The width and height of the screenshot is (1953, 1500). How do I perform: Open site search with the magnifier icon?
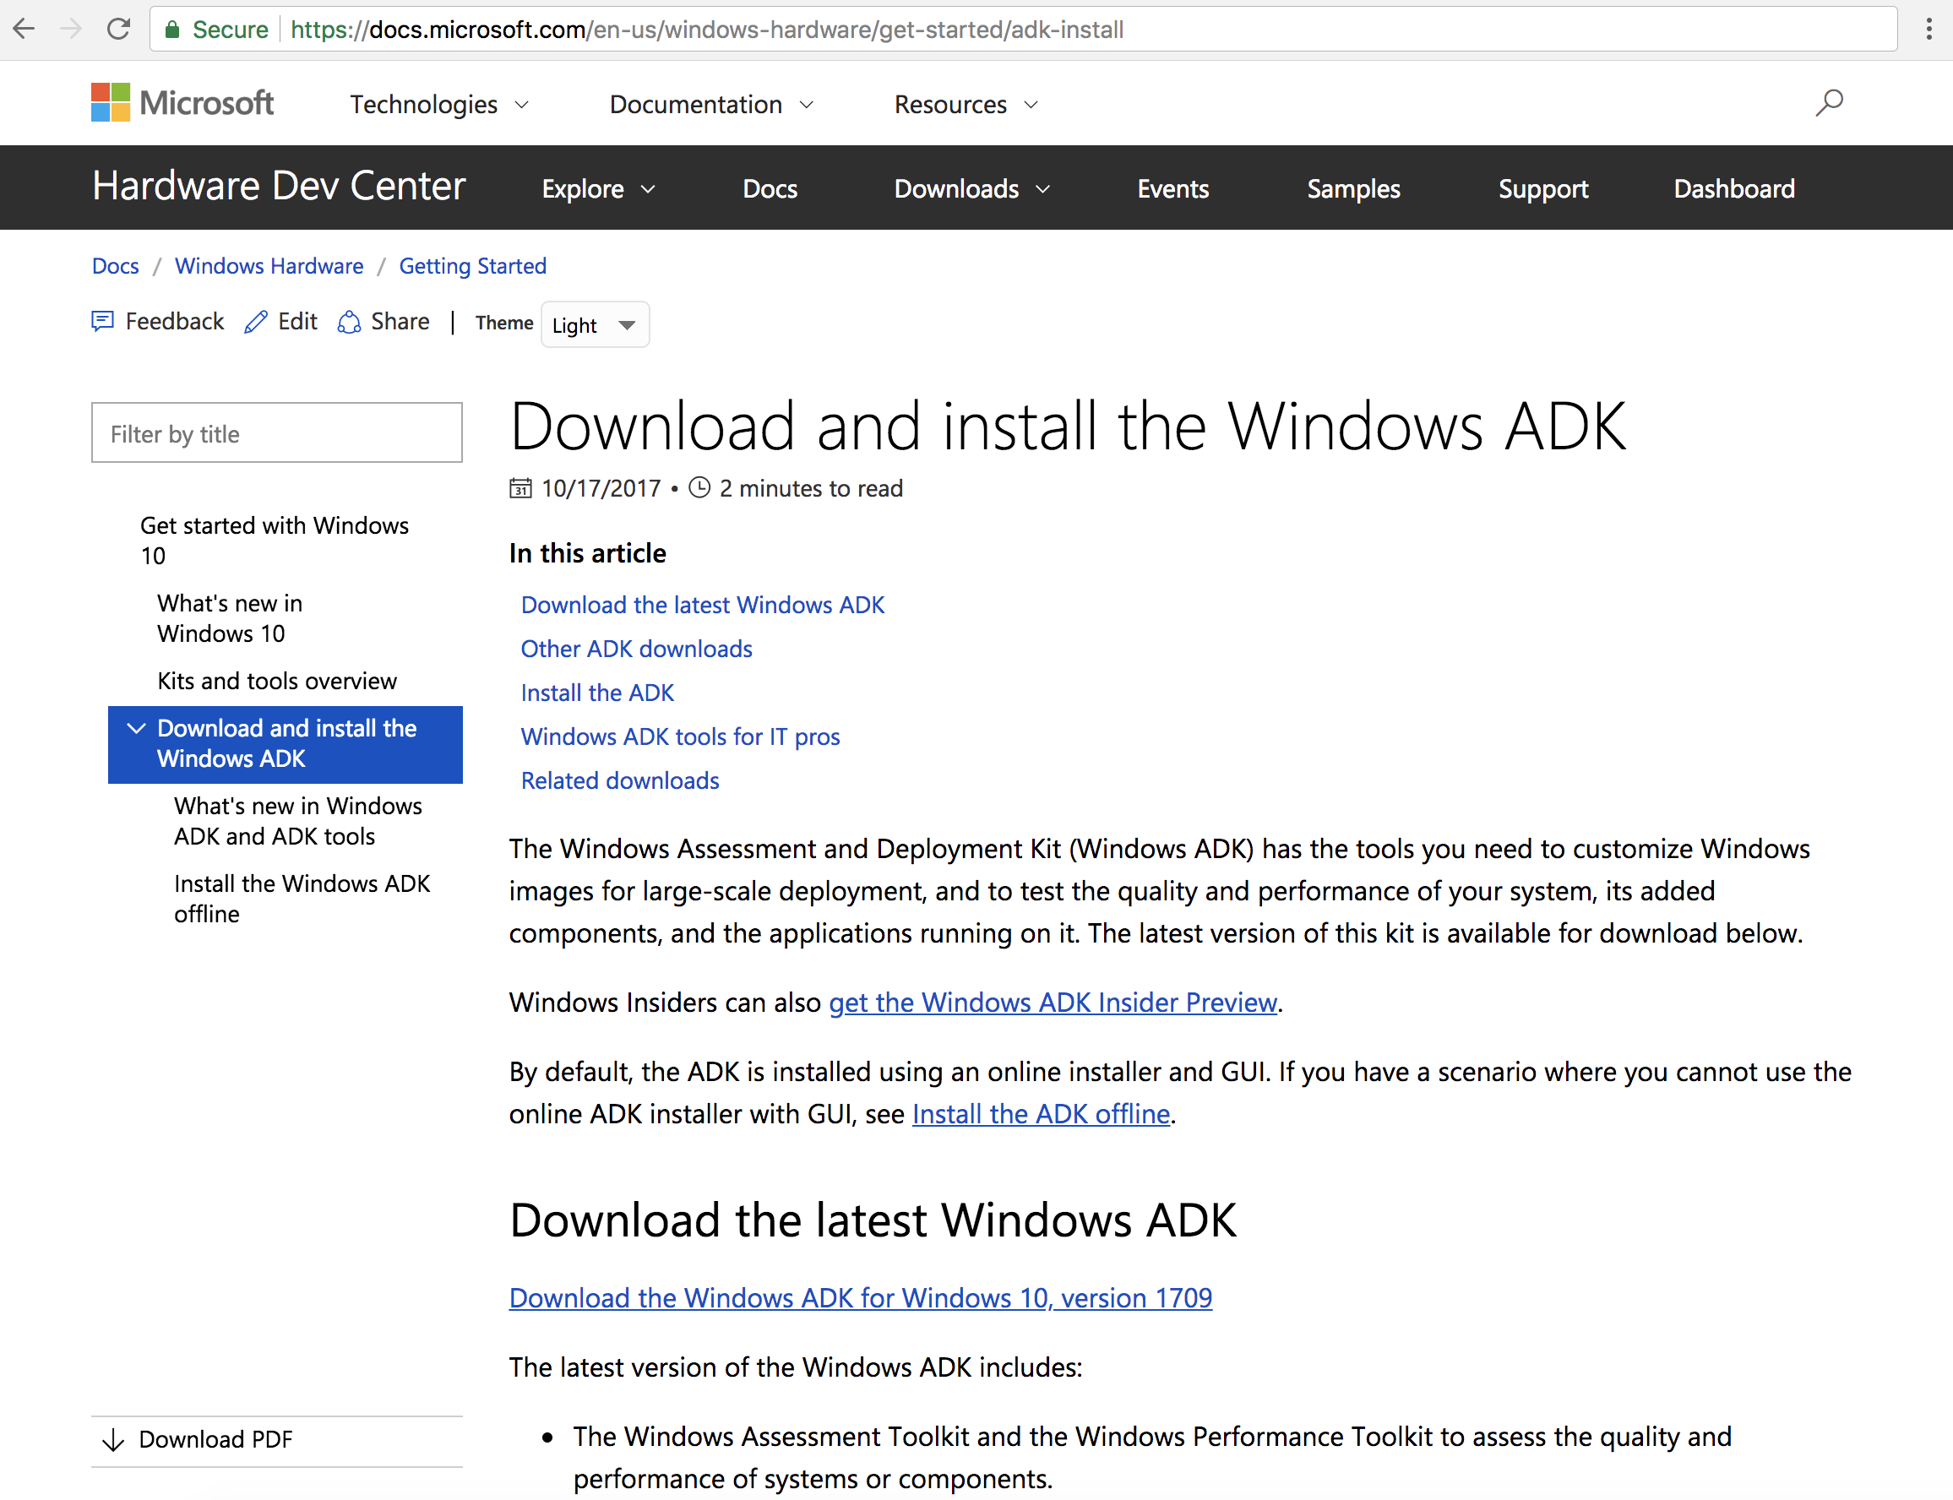coord(1828,103)
